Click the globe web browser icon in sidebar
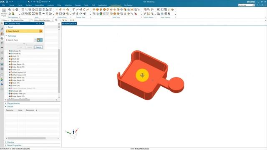This screenshot has height=150, width=267. tap(2, 64)
